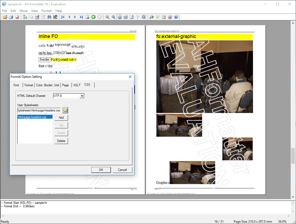296x224 pixels.
Task: Switch to the Format tab in dialog
Action: pyautogui.click(x=29, y=85)
